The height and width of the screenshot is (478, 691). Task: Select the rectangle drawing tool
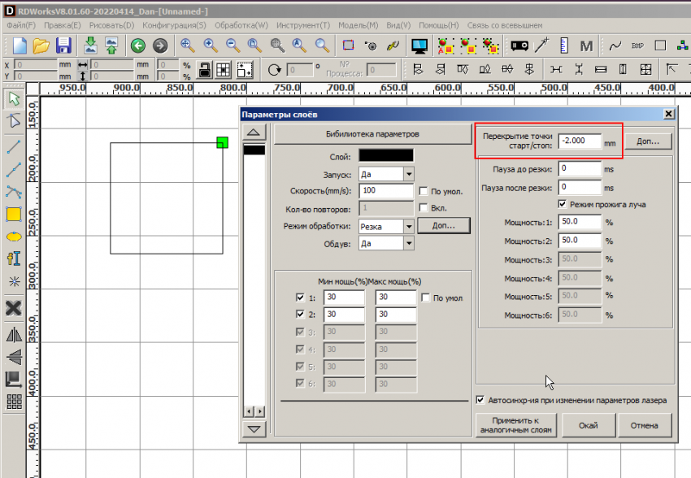click(x=13, y=215)
